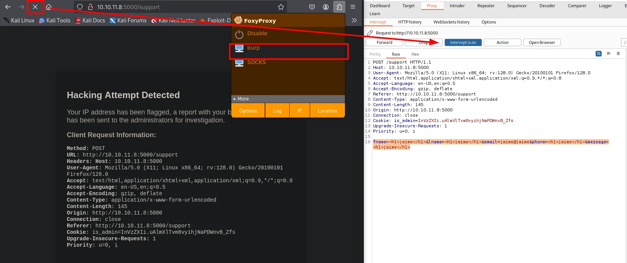
Task: Click the insecure connection padlock icon
Action: click(x=90, y=7)
